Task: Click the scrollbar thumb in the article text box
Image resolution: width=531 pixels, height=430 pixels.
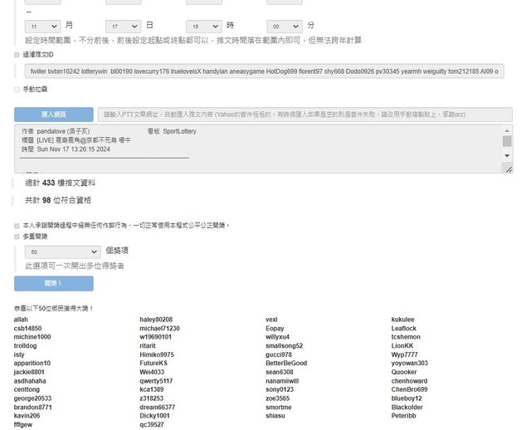Action: click(507, 141)
